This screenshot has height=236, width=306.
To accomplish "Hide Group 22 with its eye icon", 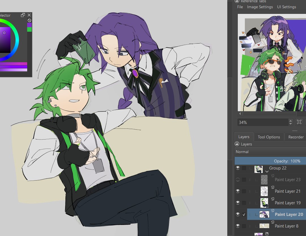I will [238, 168].
